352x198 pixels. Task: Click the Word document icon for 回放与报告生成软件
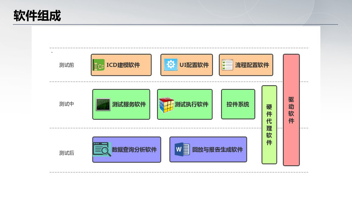(182, 150)
